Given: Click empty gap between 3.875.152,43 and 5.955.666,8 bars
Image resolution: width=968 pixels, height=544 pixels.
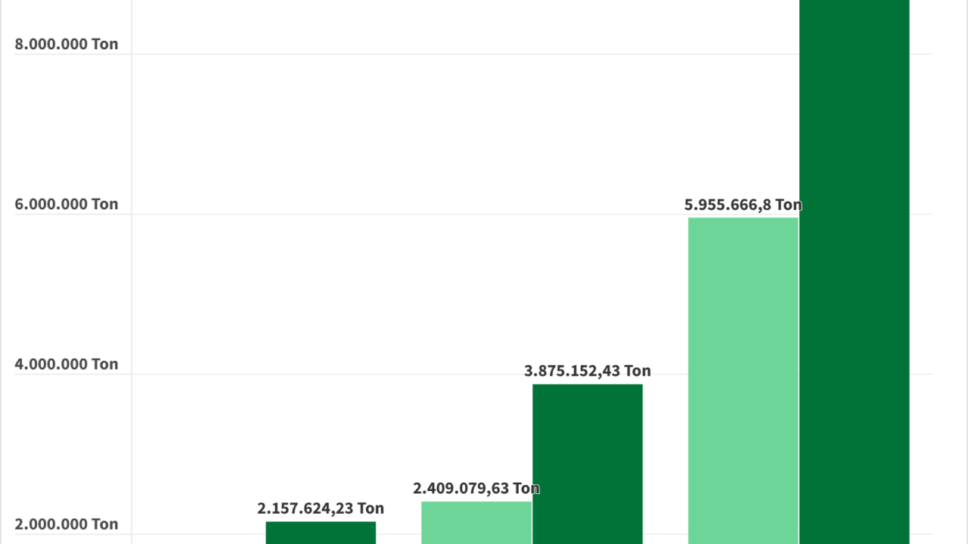Looking at the screenshot, I should pos(665,453).
